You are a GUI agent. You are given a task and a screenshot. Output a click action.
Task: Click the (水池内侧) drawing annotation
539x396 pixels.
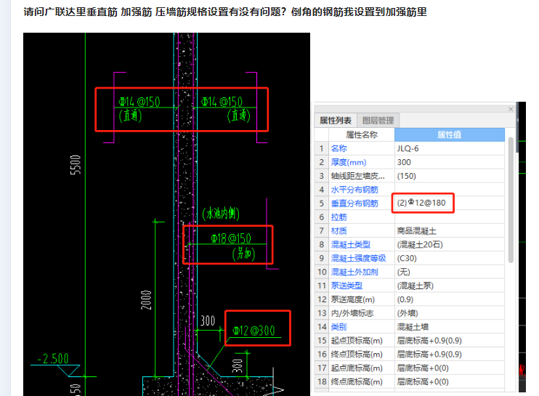point(221,214)
